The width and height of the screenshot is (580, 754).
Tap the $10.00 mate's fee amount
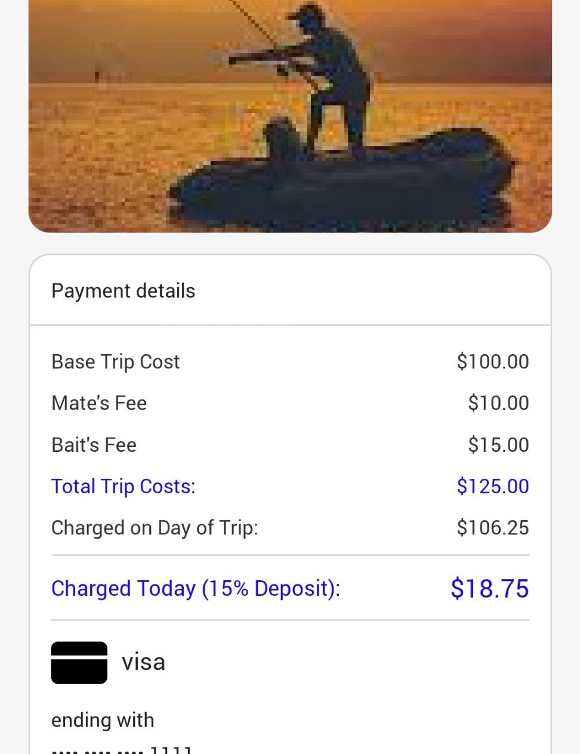click(x=498, y=403)
